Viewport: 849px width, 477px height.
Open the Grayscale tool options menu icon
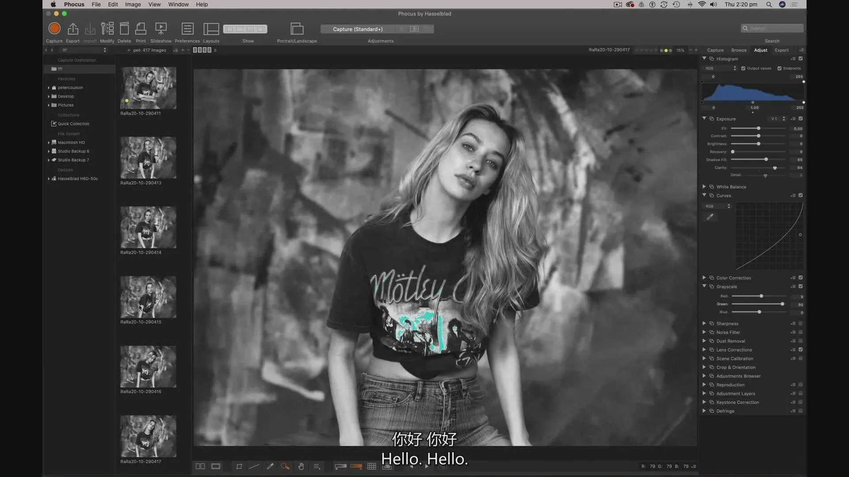793,287
